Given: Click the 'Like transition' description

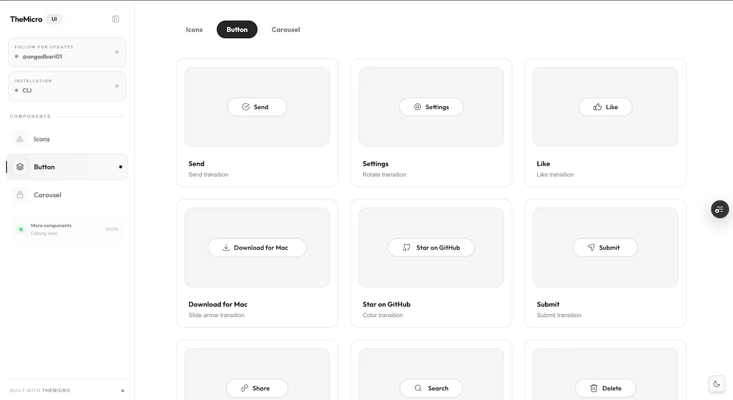Looking at the screenshot, I should pyautogui.click(x=555, y=175).
